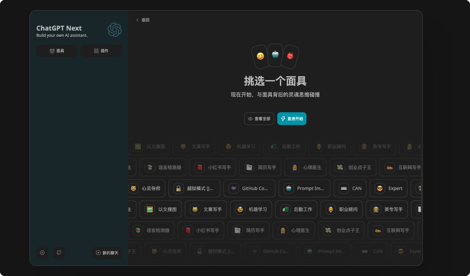Viewport: 470px width, 276px height.
Task: Start a new chat with 新的聊天
Action: point(107,253)
